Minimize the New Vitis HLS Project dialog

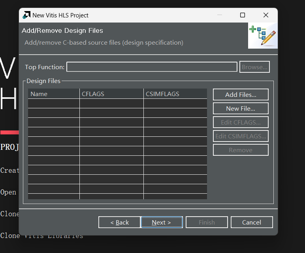pos(220,15)
